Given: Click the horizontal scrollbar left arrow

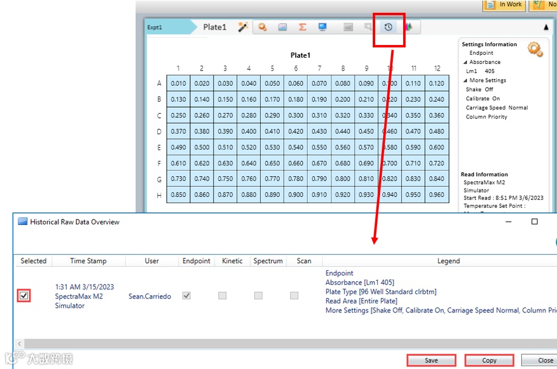Looking at the screenshot, I should 19,343.
